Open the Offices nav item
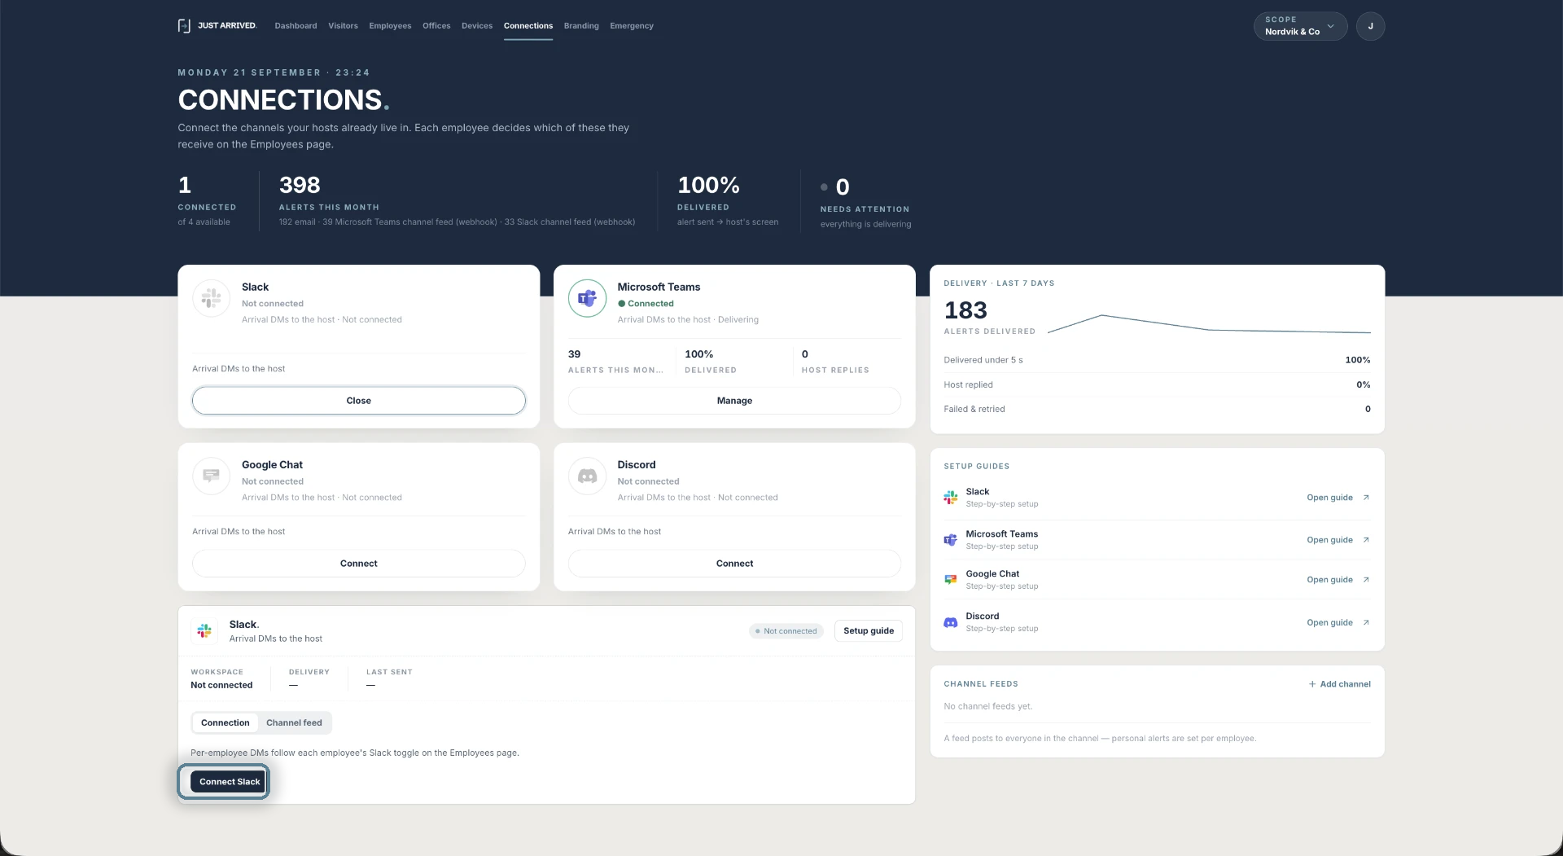 (436, 26)
